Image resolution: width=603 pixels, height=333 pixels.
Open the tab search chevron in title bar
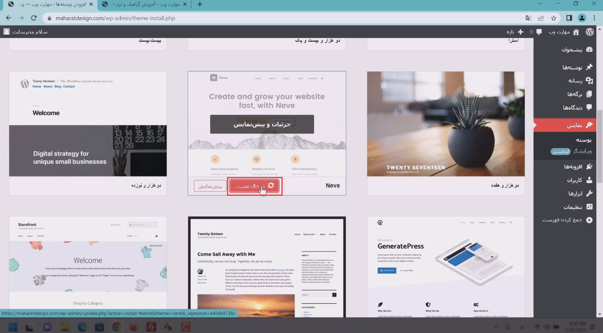[x=540, y=4]
